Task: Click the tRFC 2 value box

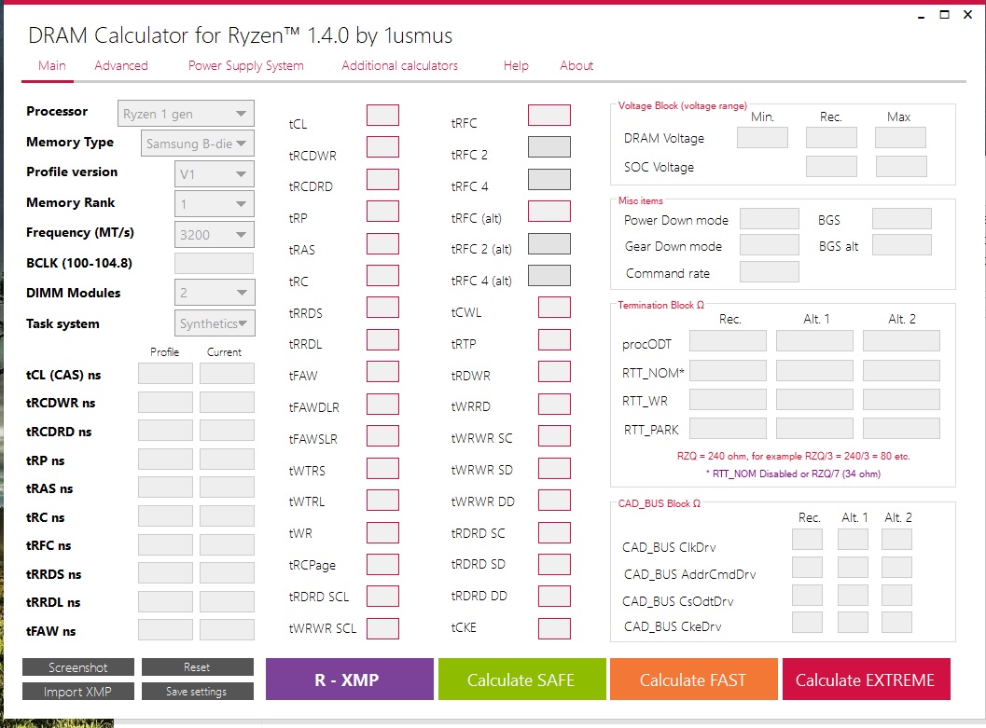Action: (549, 147)
